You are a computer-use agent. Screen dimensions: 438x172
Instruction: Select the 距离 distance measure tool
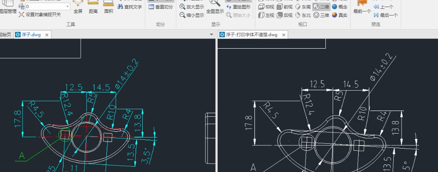tap(93, 7)
